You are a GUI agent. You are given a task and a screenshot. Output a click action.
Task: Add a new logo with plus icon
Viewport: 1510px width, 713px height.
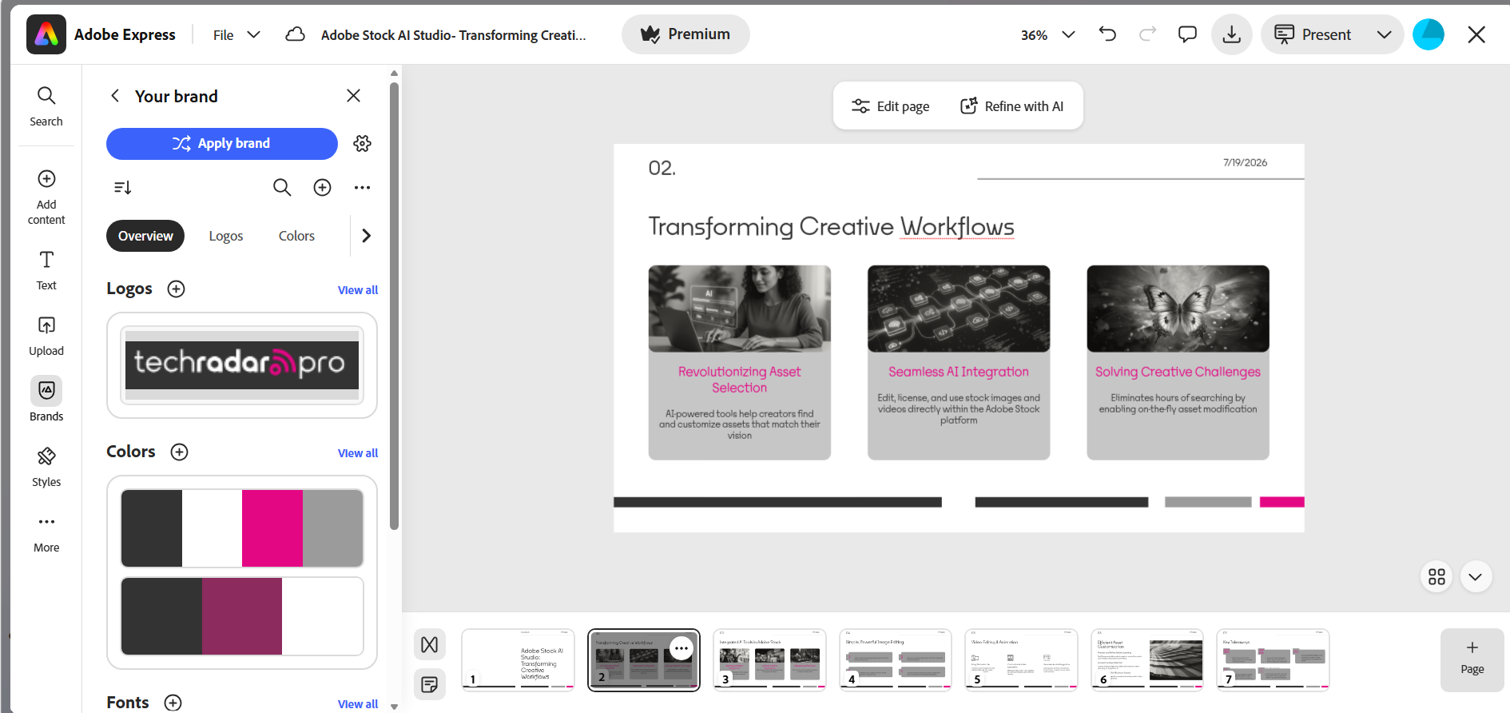point(177,289)
